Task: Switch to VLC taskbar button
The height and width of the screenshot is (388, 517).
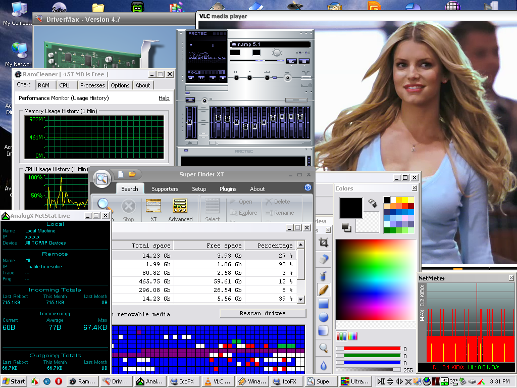Action: [217, 381]
